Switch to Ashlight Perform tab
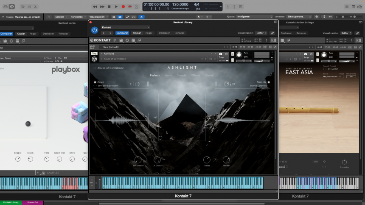Viewport: 365px width, 205px height. [155, 76]
